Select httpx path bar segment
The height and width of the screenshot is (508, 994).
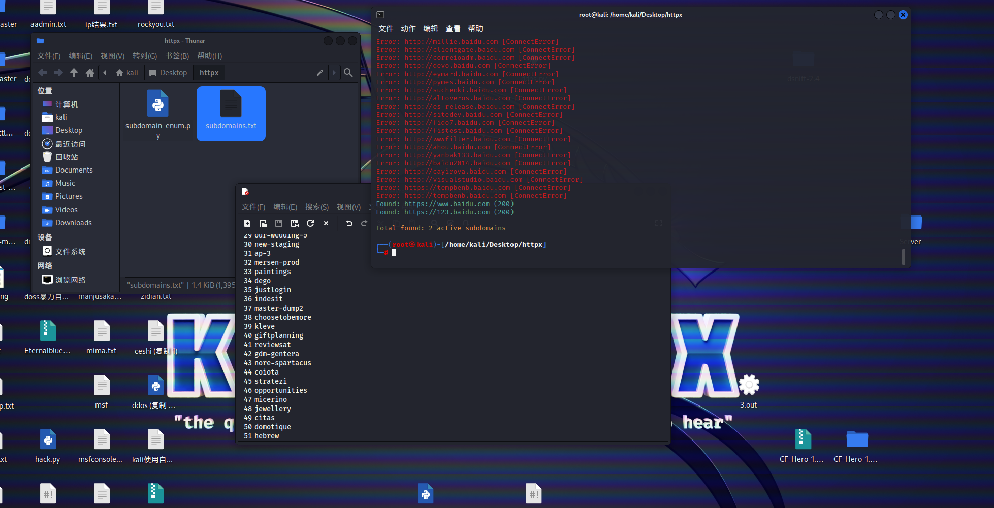click(209, 73)
